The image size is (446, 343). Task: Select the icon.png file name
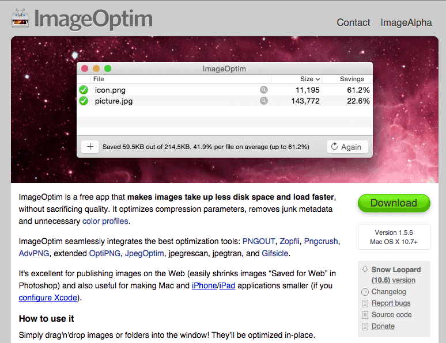[110, 90]
